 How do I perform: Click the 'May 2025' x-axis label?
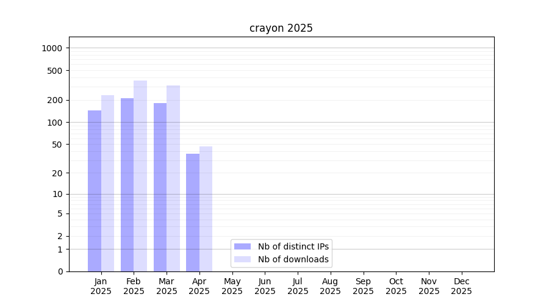(x=232, y=286)
